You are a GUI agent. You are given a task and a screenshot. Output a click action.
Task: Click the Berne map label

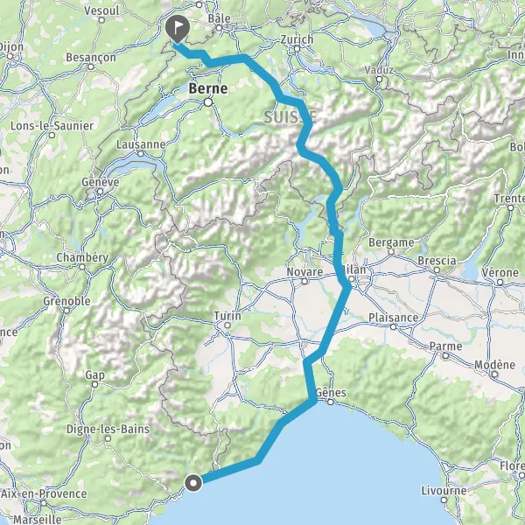(x=208, y=88)
